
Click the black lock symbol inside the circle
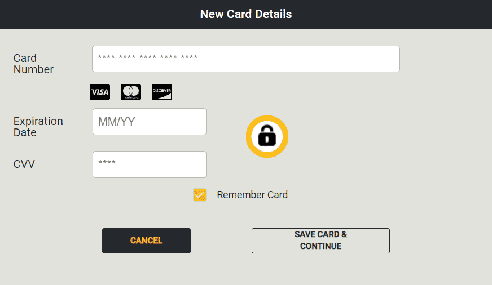tap(267, 136)
